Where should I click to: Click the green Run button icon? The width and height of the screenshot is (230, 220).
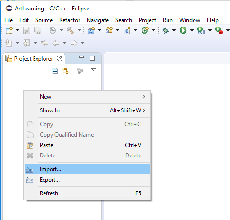183,30
